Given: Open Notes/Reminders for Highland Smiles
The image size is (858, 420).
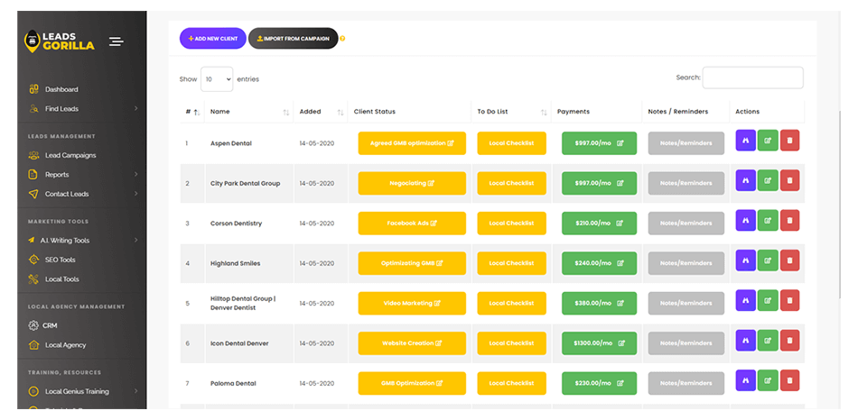Looking at the screenshot, I should (x=686, y=263).
